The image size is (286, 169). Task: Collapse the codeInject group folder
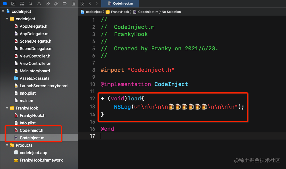click(x=7, y=19)
